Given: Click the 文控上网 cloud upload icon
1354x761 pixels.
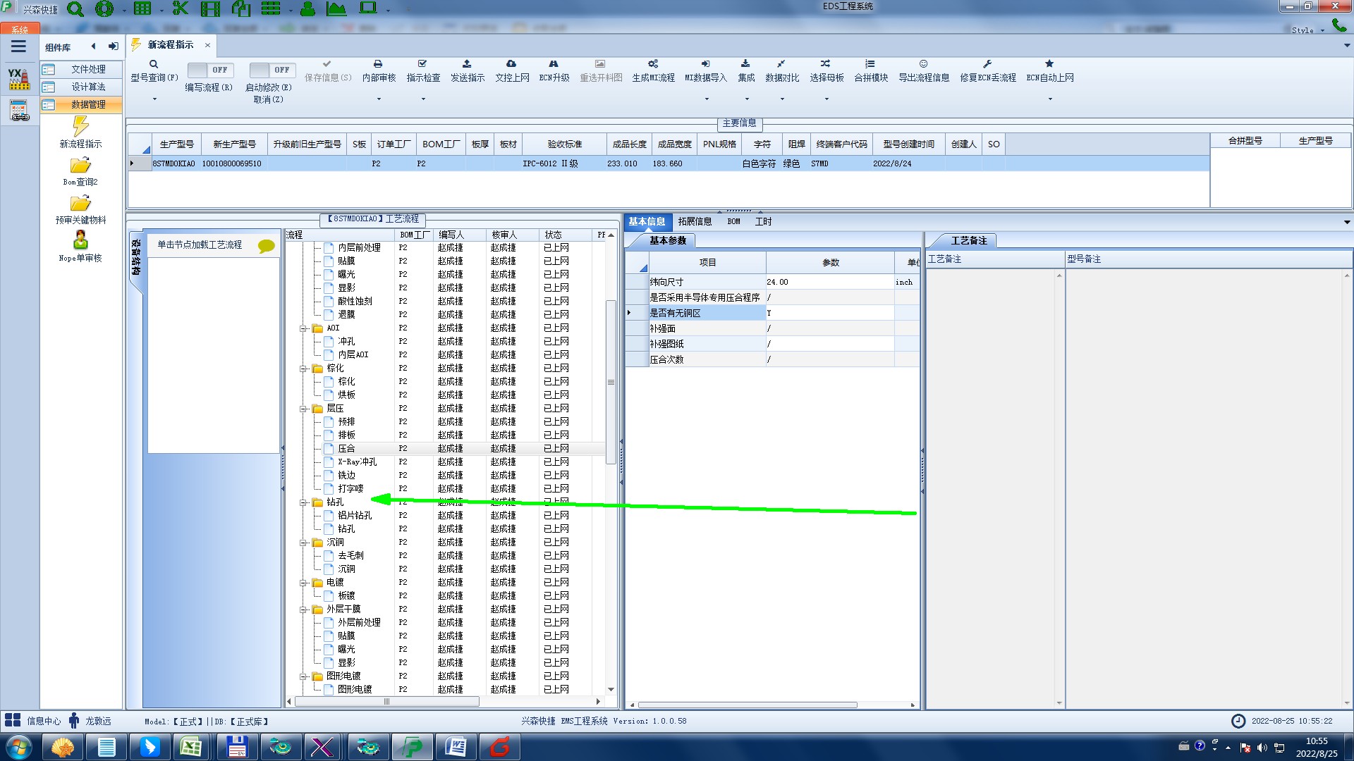Looking at the screenshot, I should pyautogui.click(x=511, y=64).
